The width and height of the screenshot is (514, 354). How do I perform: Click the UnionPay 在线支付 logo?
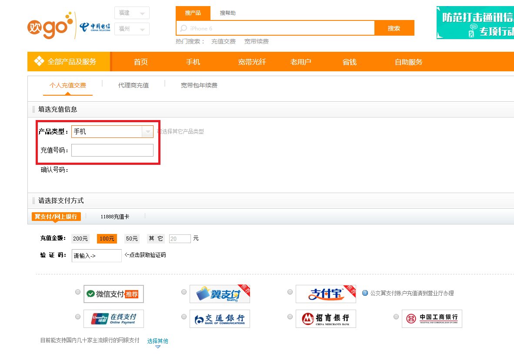click(114, 319)
